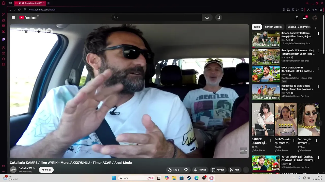Show more filter chips arrow
This screenshot has width=325, height=182.
pos(316,28)
